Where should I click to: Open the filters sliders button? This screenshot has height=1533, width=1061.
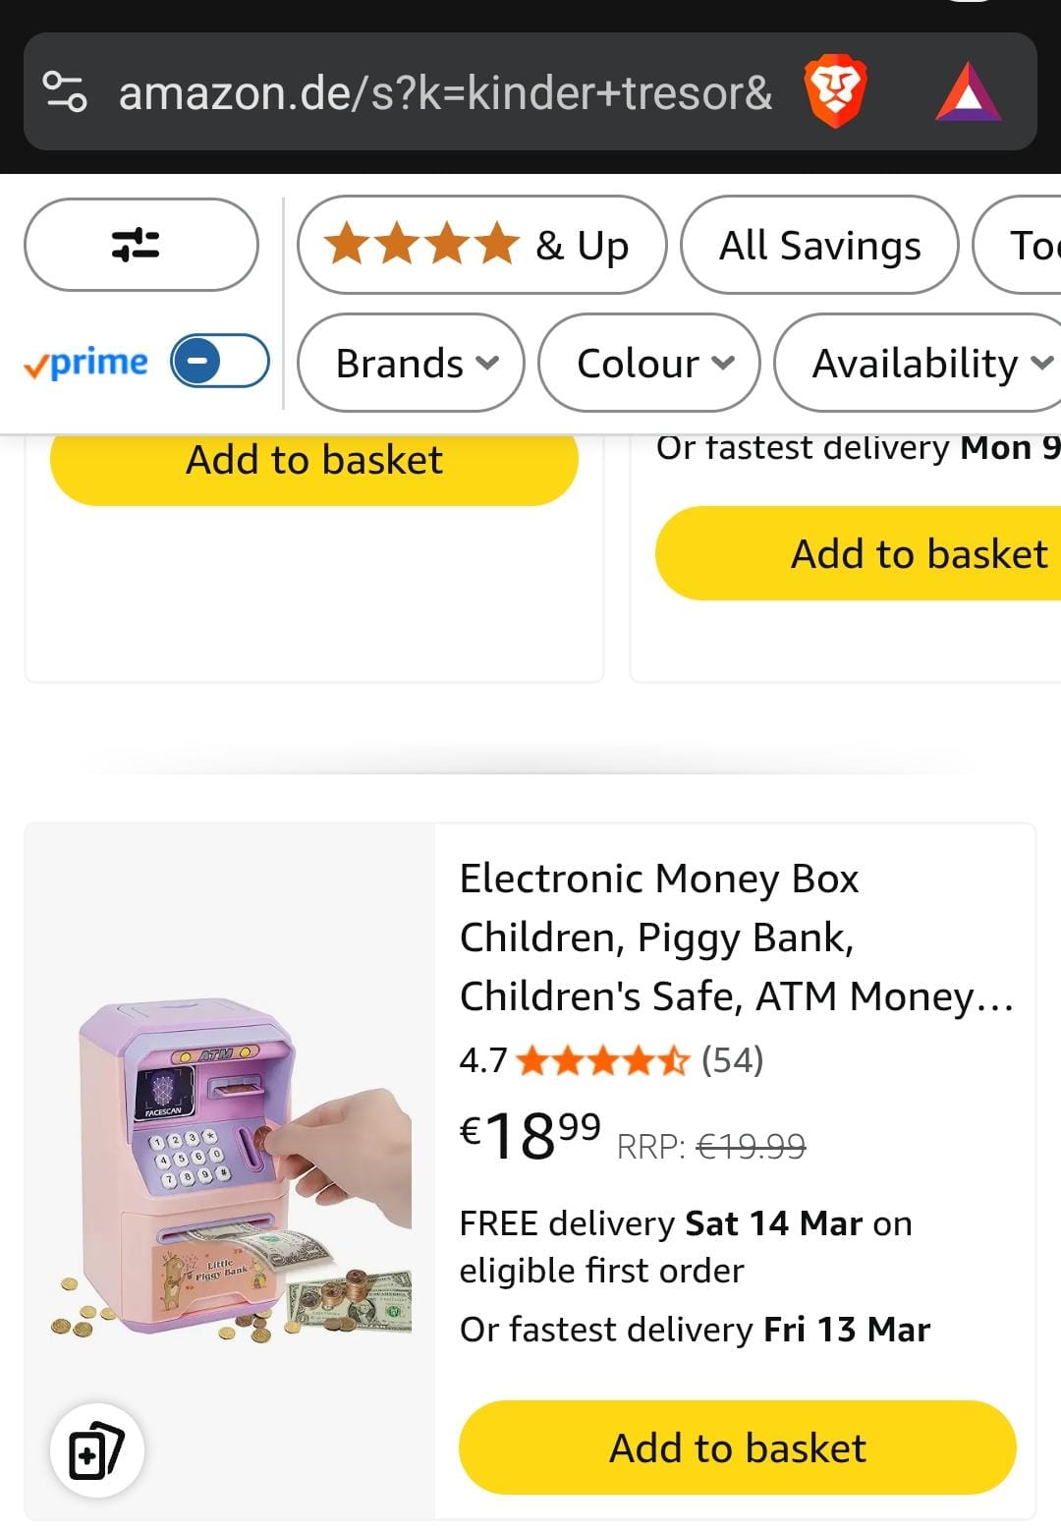[140, 245]
